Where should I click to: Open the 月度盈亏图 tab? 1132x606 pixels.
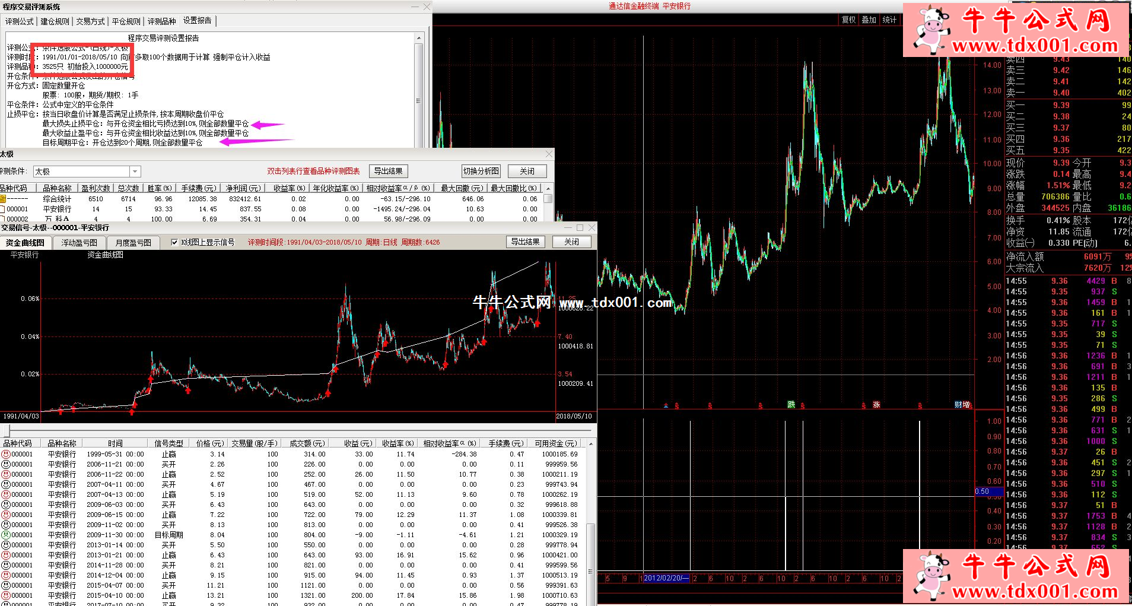tap(133, 243)
